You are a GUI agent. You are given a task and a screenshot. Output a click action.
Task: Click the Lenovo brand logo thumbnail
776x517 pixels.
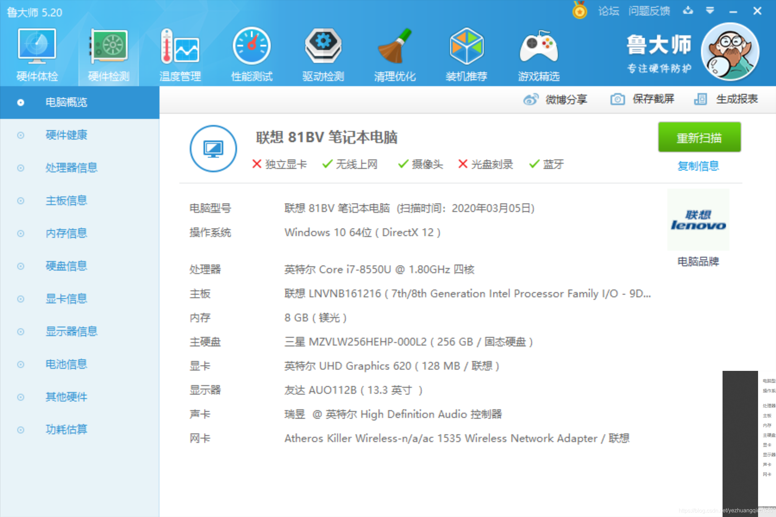(x=698, y=220)
